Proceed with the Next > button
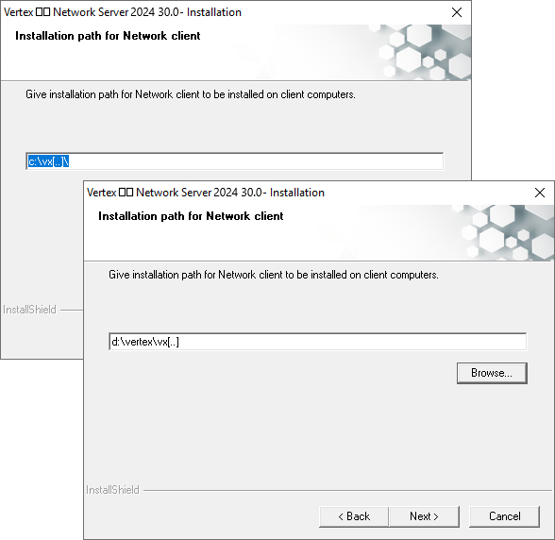This screenshot has height=540, width=555. tap(424, 516)
